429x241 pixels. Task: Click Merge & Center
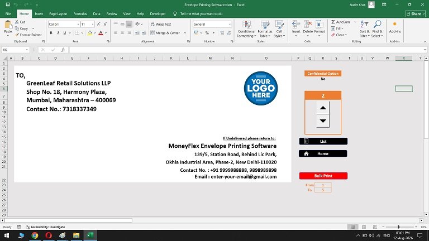click(165, 33)
